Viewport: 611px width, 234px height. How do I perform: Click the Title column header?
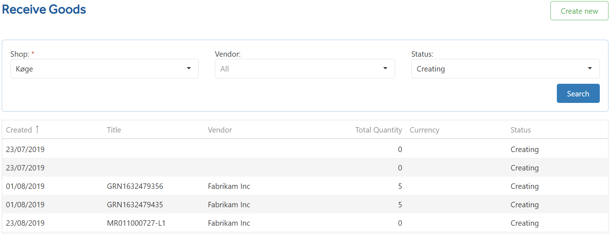click(114, 130)
